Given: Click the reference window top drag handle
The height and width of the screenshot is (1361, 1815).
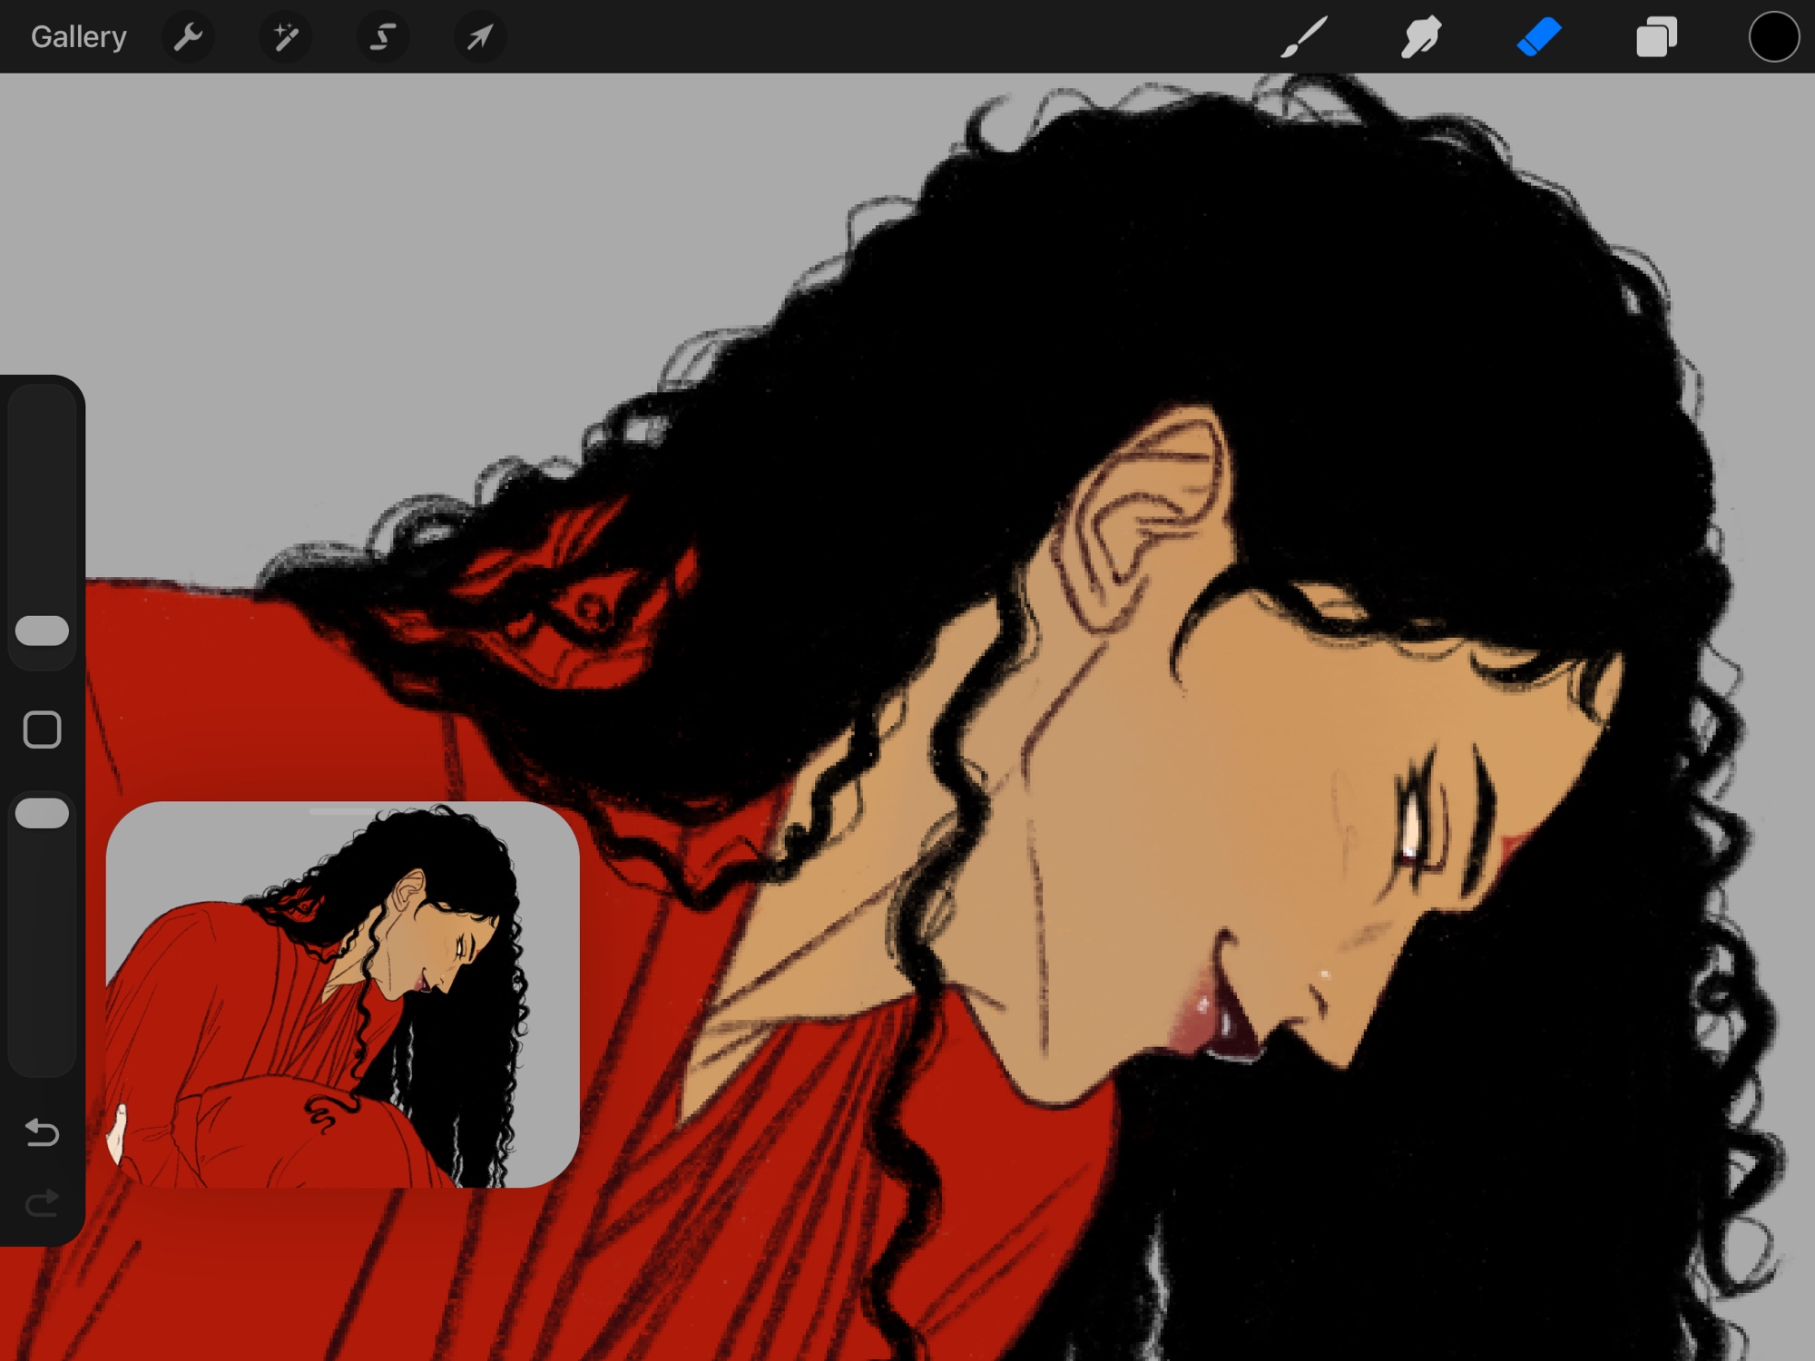Looking at the screenshot, I should [342, 811].
